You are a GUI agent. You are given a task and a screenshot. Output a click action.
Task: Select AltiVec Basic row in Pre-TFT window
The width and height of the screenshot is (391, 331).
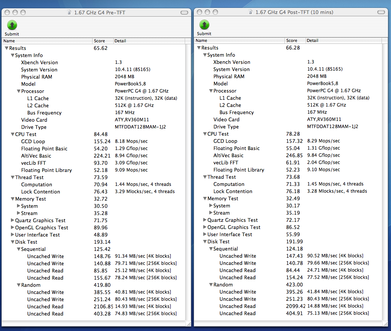coord(94,156)
